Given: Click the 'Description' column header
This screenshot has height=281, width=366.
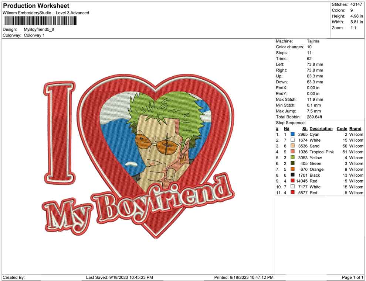Looking at the screenshot, I should click(x=321, y=129).
